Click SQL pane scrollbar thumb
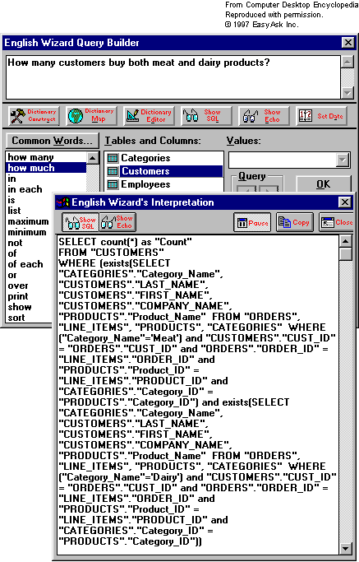The image size is (359, 562). tap(345, 254)
